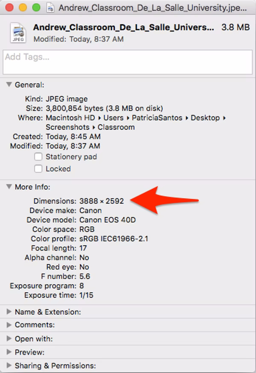The image size is (256, 373).
Task: Collapse the General section
Action: 9,85
